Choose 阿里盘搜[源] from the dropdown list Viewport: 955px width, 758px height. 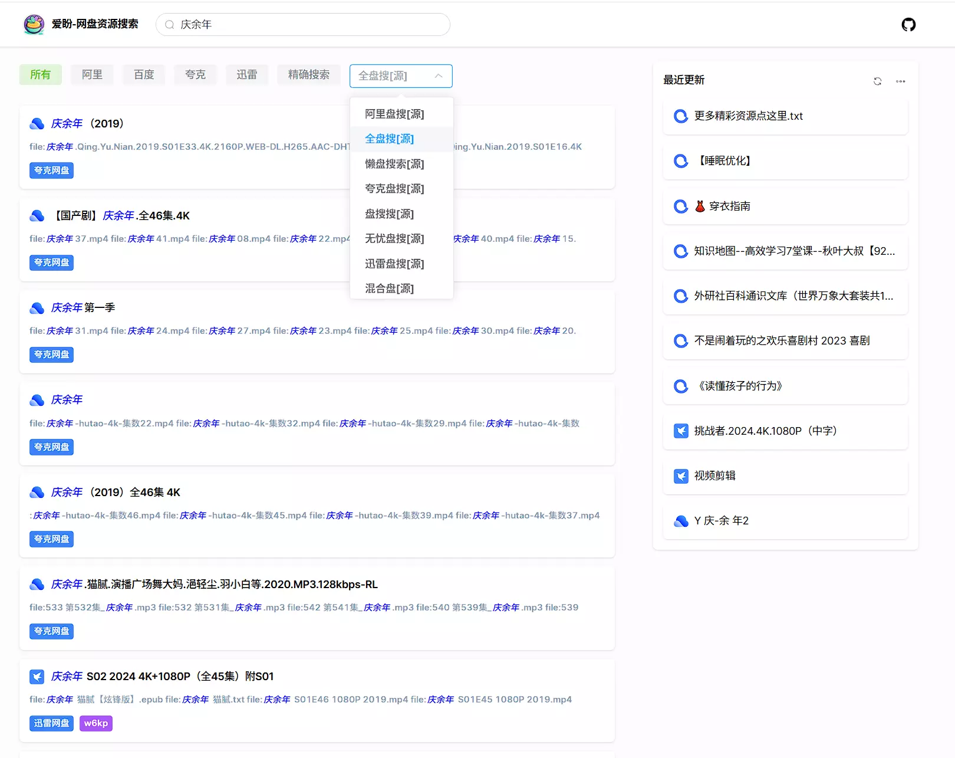[394, 114]
